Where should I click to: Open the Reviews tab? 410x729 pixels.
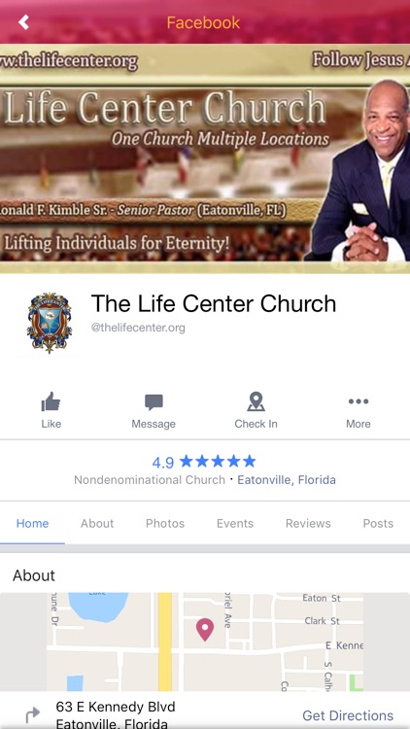click(308, 523)
